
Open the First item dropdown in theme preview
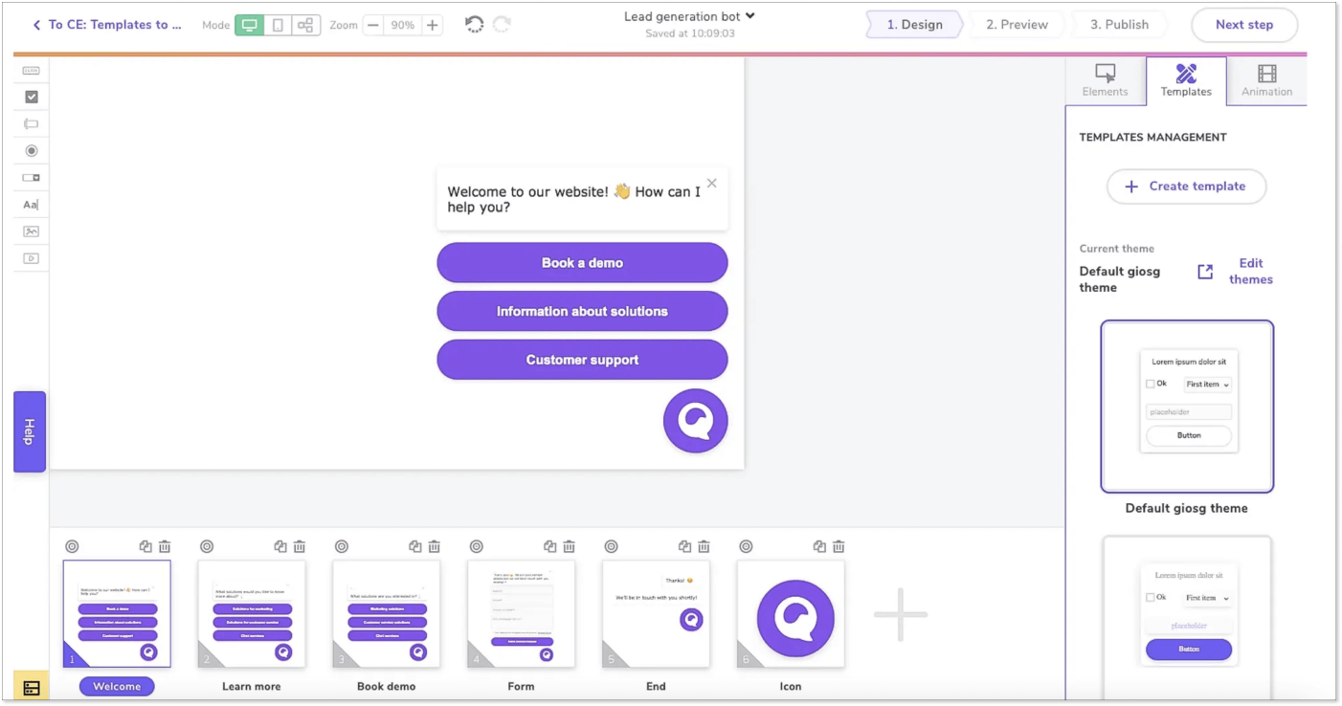click(1207, 385)
